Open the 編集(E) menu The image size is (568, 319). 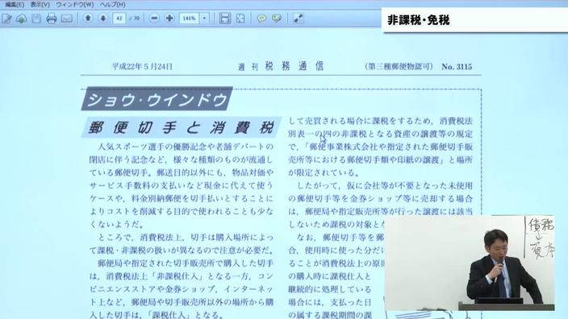[x=14, y=4]
